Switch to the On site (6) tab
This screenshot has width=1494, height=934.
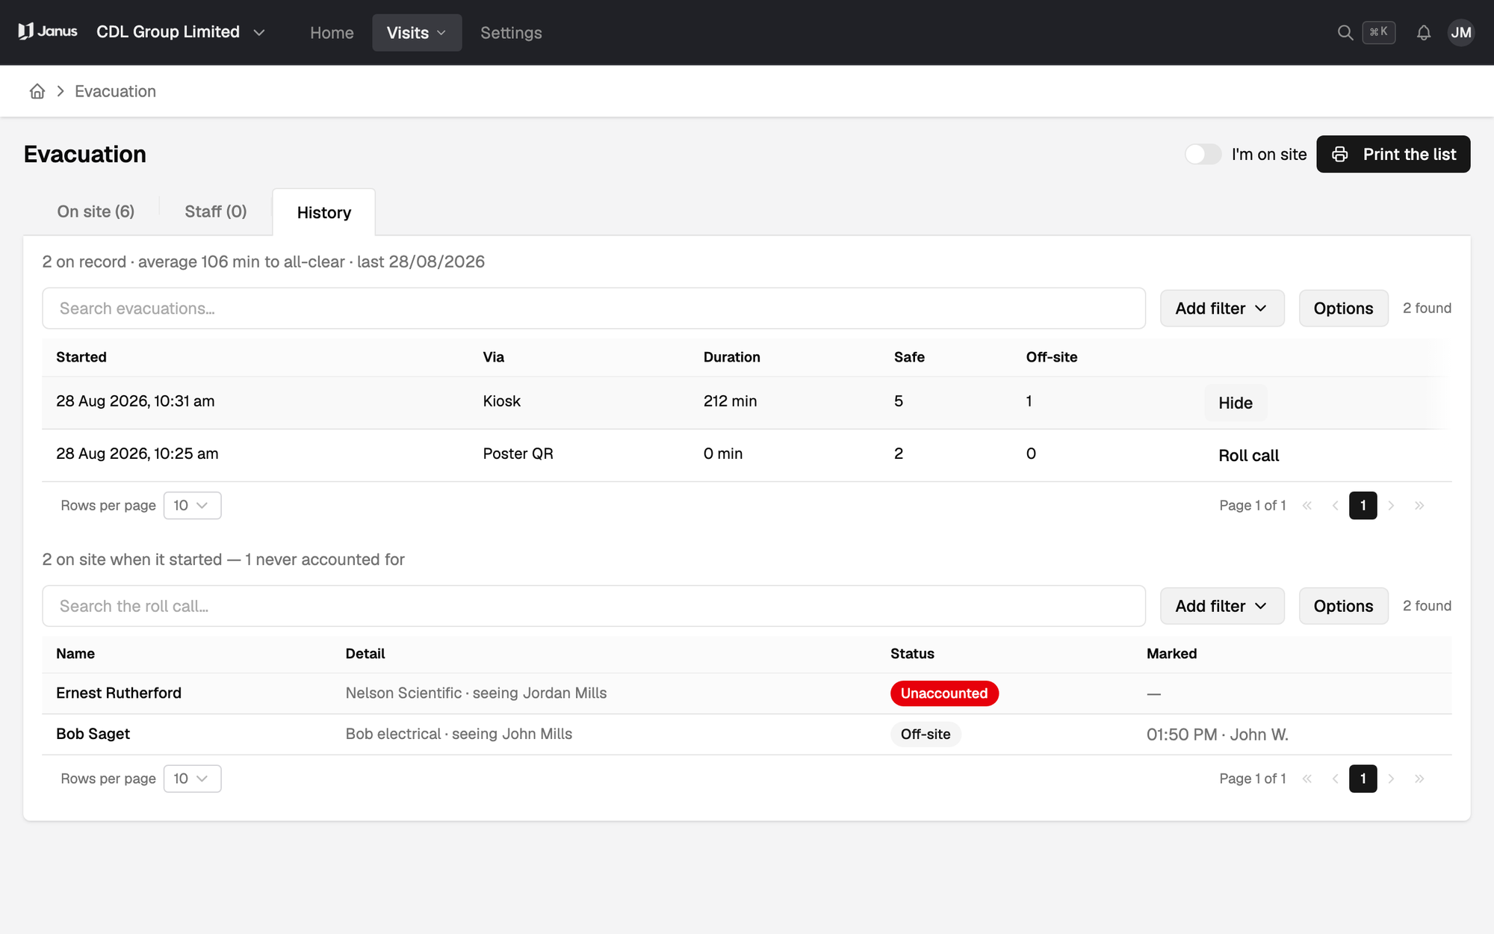coord(96,211)
